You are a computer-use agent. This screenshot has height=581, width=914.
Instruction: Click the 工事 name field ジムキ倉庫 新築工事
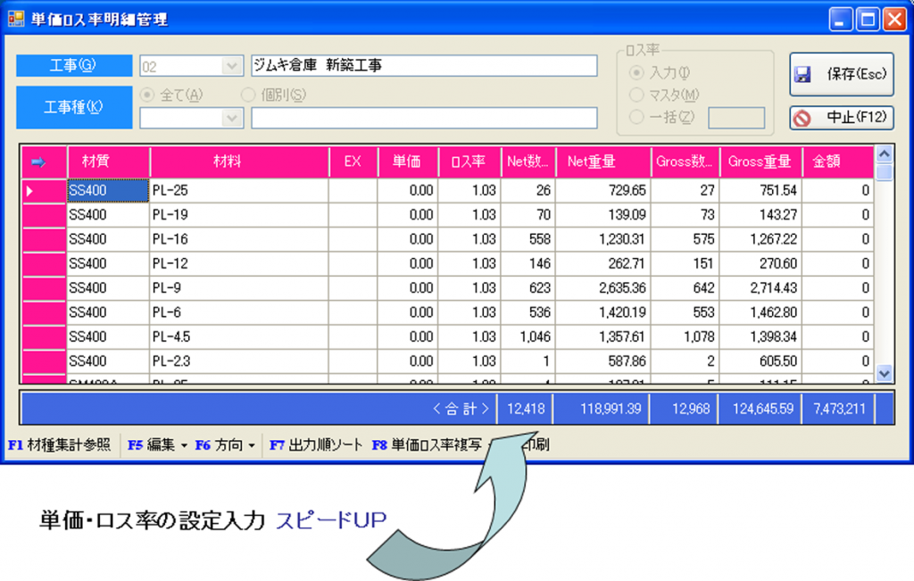click(x=424, y=65)
